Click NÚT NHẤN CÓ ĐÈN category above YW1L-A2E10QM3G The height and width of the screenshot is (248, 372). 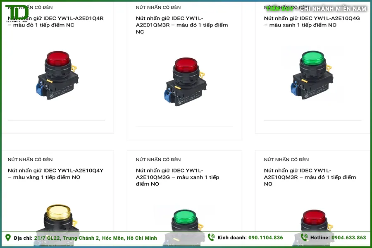158,160
